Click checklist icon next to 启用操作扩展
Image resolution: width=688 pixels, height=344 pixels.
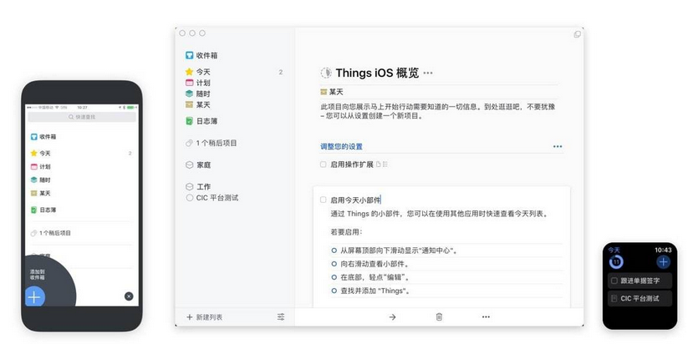(x=385, y=164)
